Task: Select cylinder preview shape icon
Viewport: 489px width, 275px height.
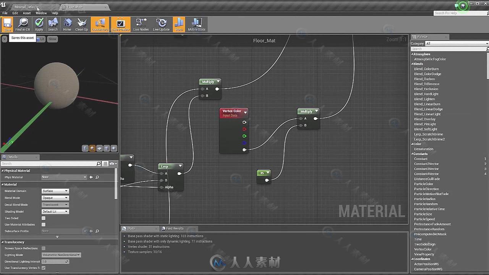Action: (x=85, y=148)
